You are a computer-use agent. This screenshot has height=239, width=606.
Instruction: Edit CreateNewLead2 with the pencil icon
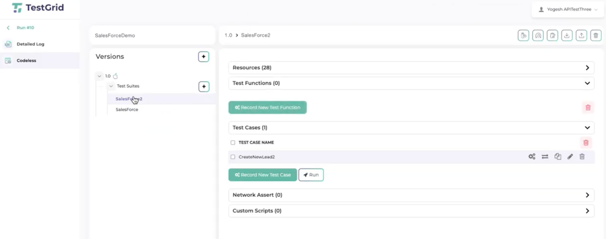click(x=570, y=156)
